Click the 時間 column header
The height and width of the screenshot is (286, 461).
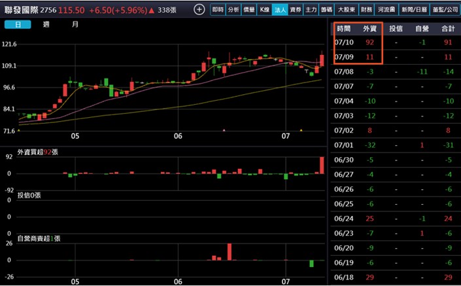click(x=343, y=29)
